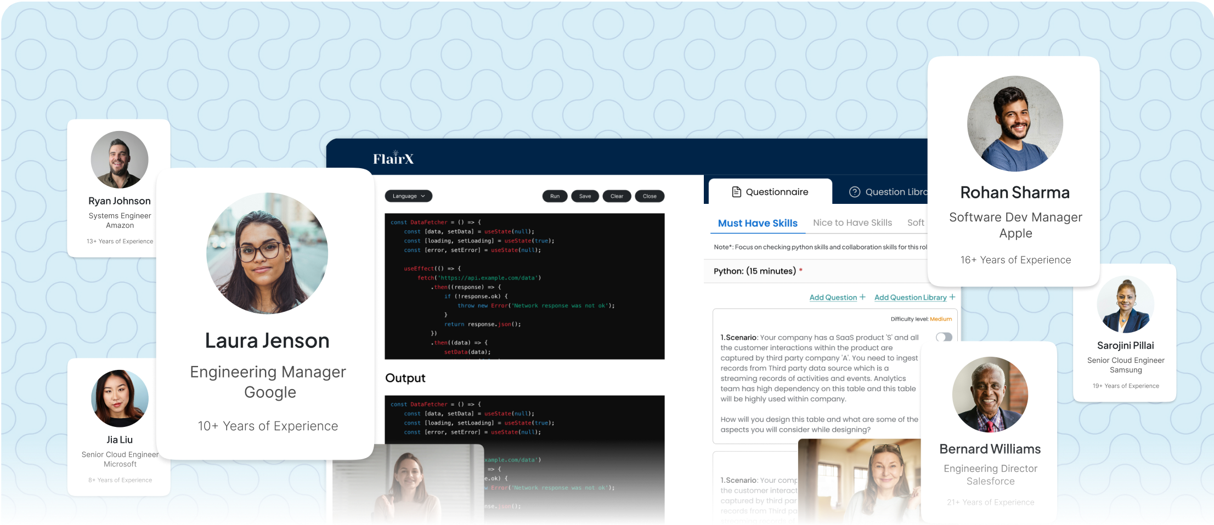Click the chevron arrow in the Language selector
This screenshot has width=1214, height=525.
click(x=423, y=196)
